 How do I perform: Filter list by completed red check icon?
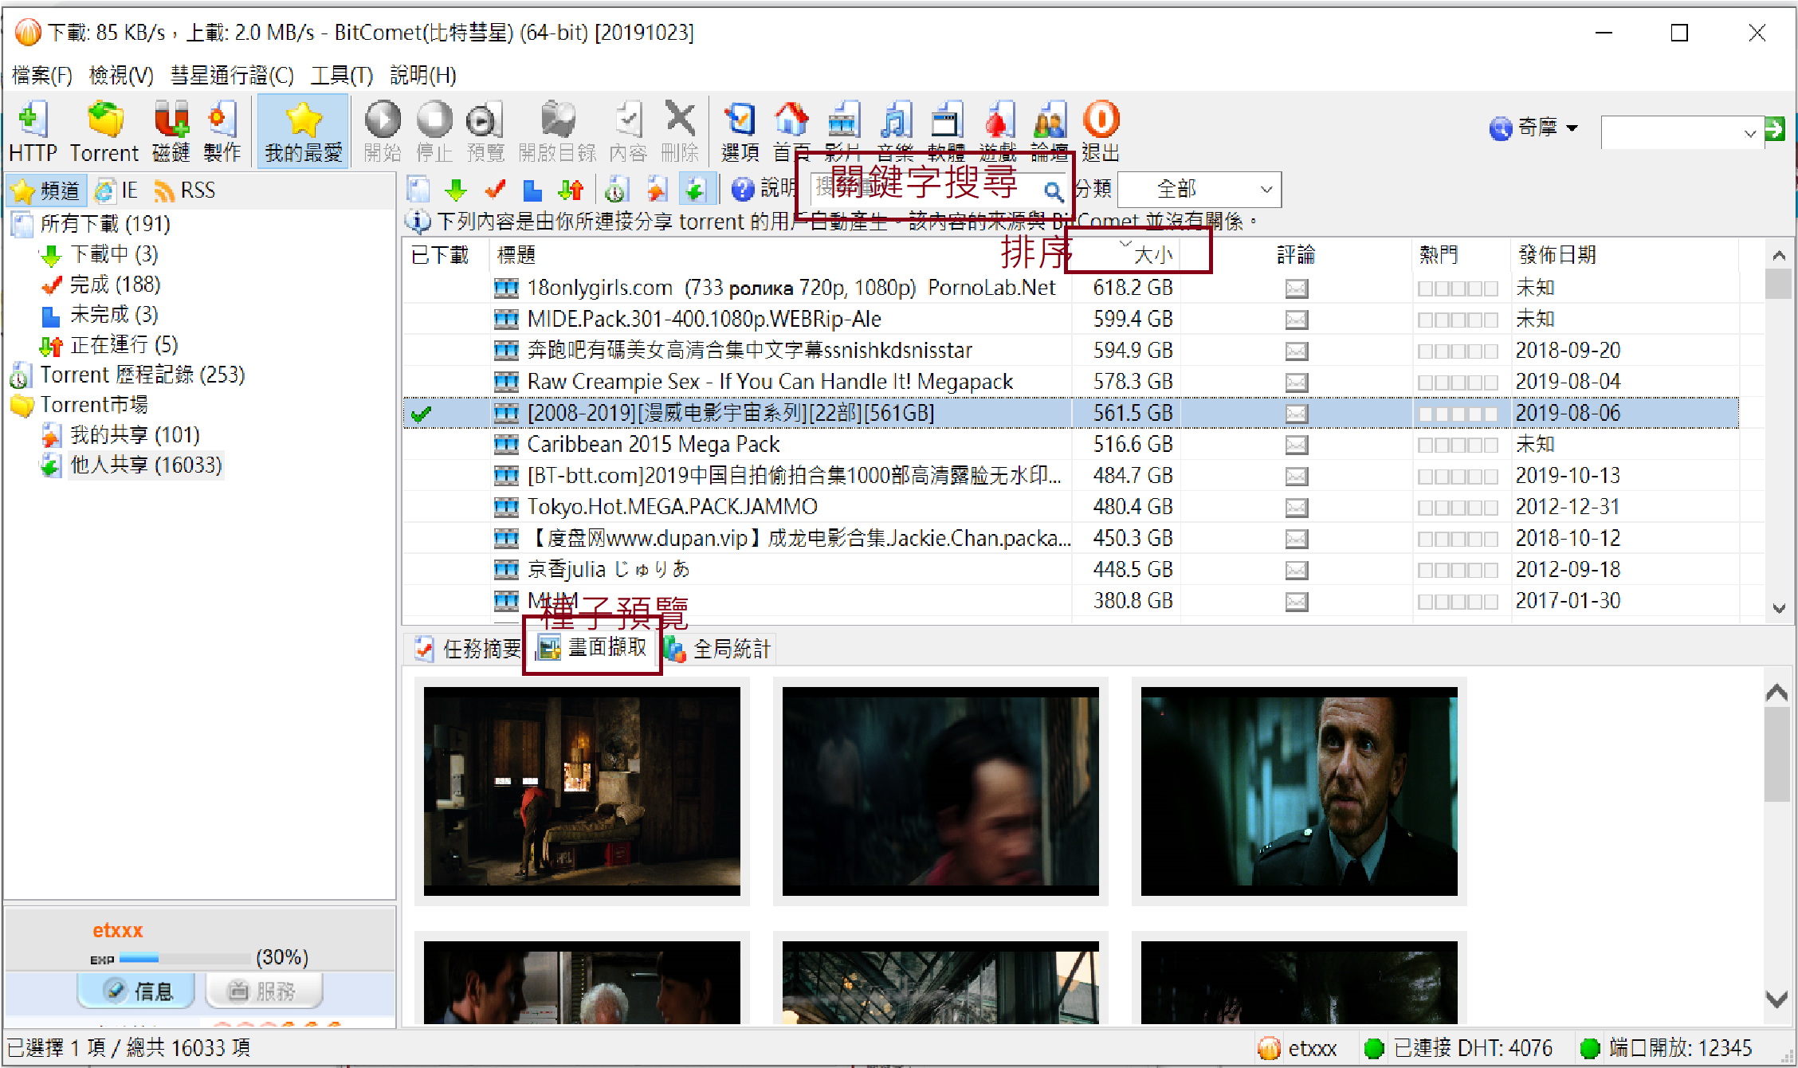[495, 190]
